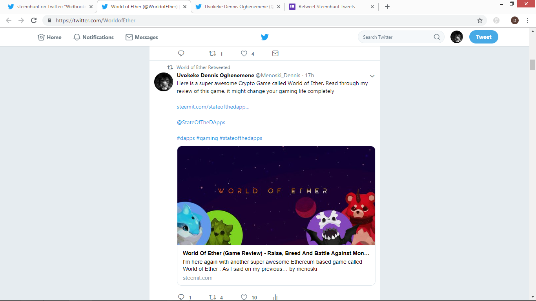Click the grey extension icon in toolbar
536x301 pixels.
pos(496,20)
